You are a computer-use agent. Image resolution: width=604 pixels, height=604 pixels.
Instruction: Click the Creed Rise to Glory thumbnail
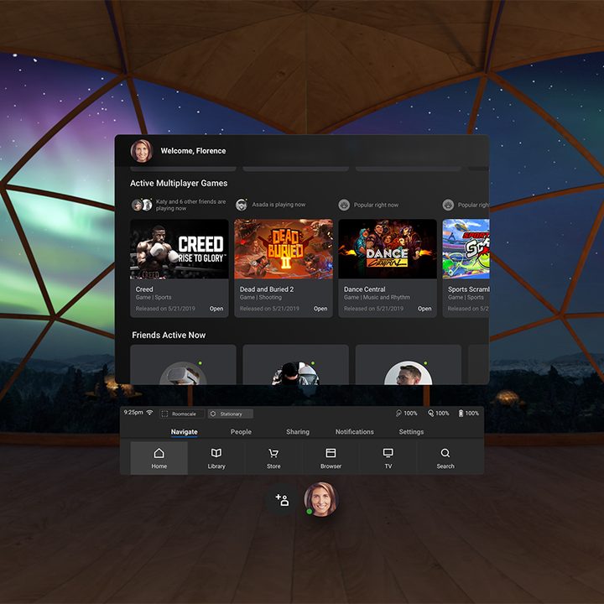pos(180,249)
